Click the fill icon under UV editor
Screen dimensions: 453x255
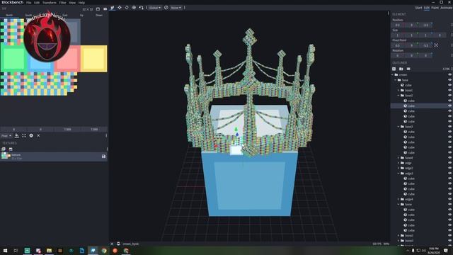(17, 135)
